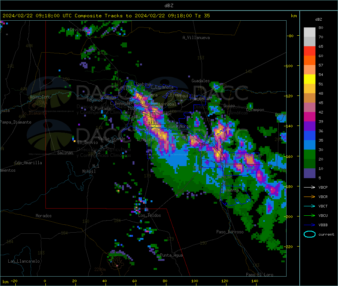Click the white VBCP arrow legend icon
This screenshot has width=338, height=286.
(309, 187)
